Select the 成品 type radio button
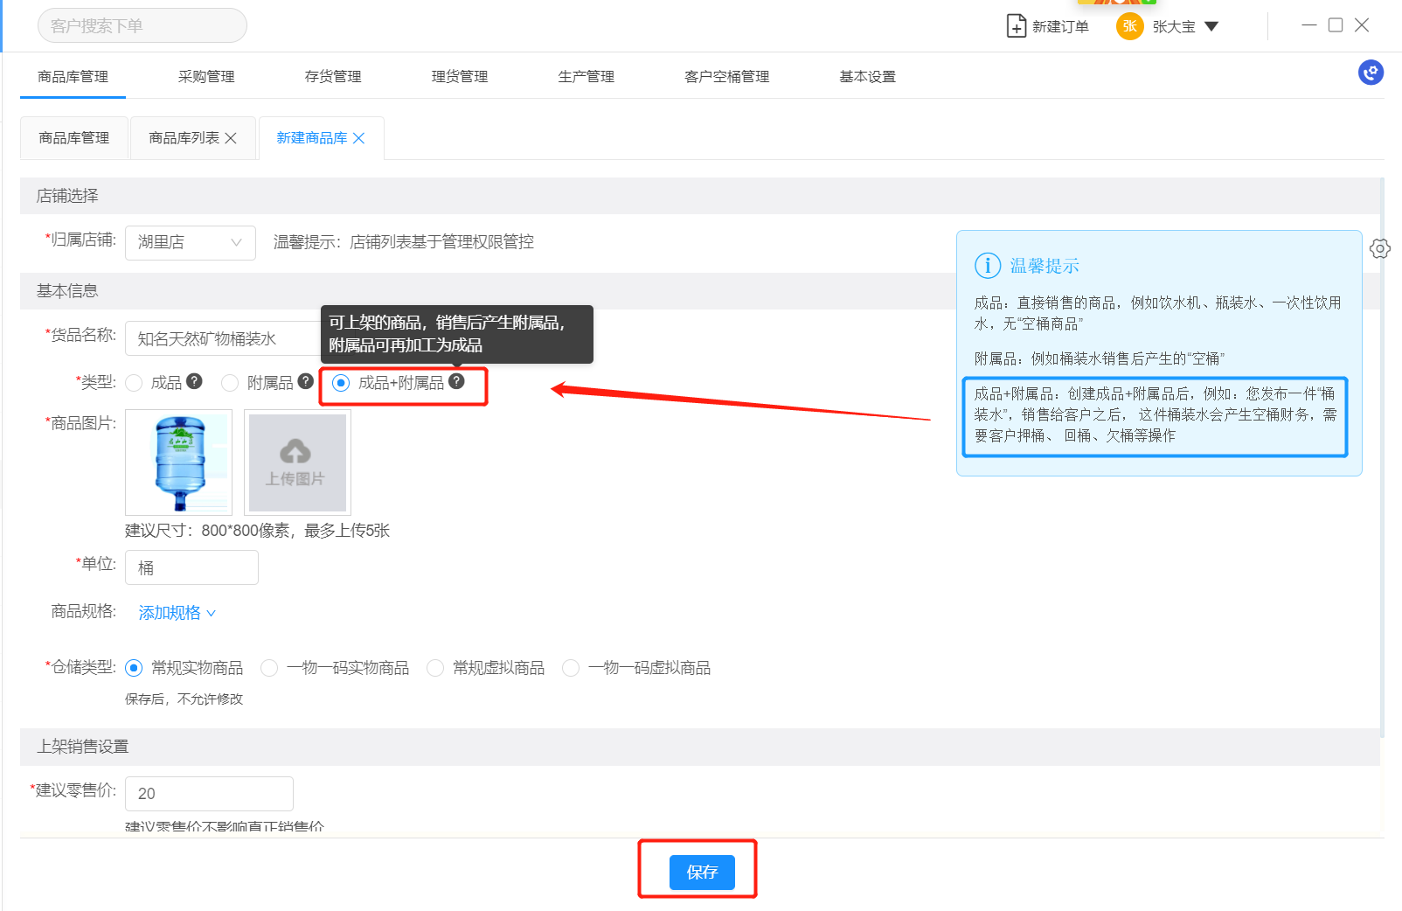 (x=134, y=383)
